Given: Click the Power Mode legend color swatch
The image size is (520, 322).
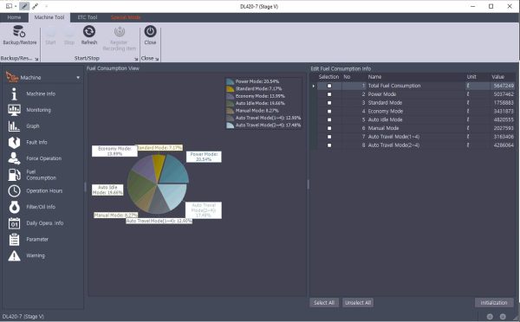Looking at the screenshot, I should click(231, 81).
